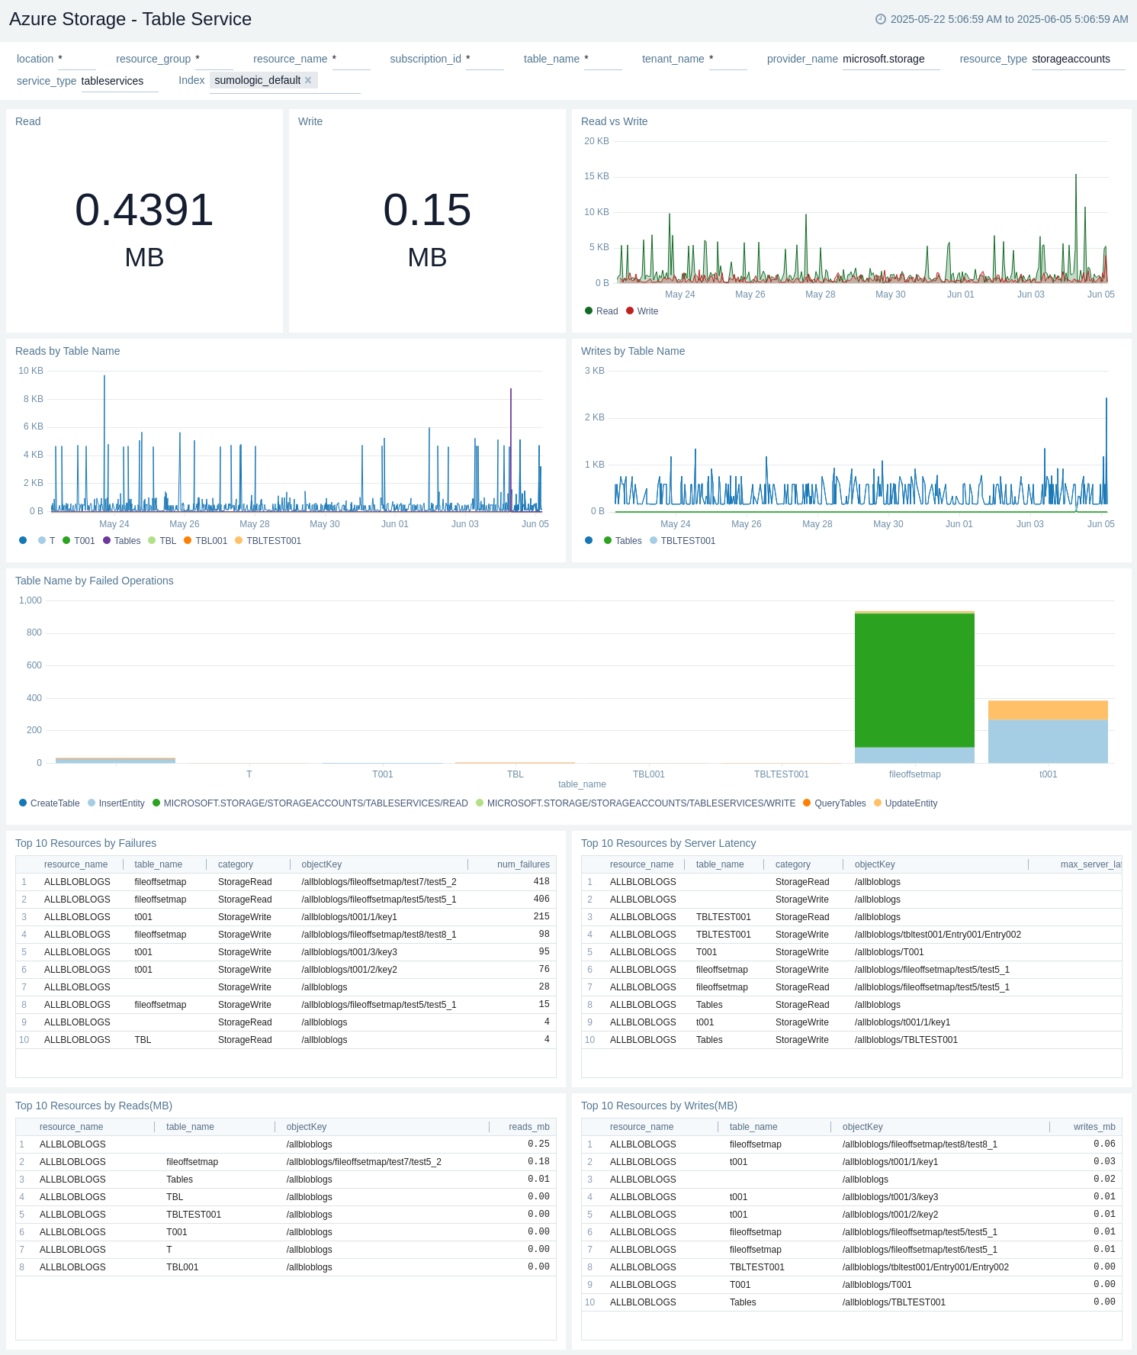The height and width of the screenshot is (1355, 1137).
Task: Toggle CreateTable legend entry
Action: [x=50, y=803]
